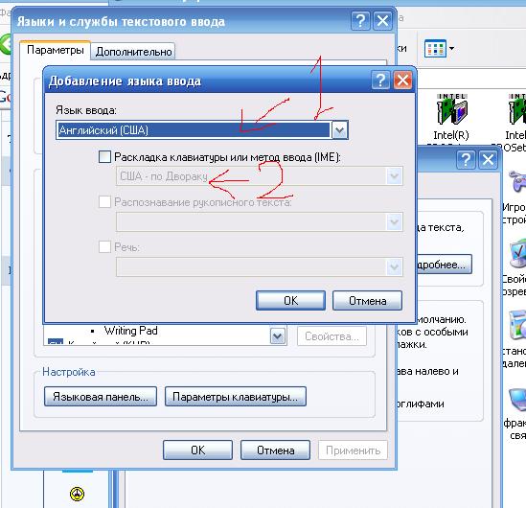Viewport: 526px width, 508px height.
Task: Close the Добавление языка ввода dialog
Action: (x=402, y=81)
